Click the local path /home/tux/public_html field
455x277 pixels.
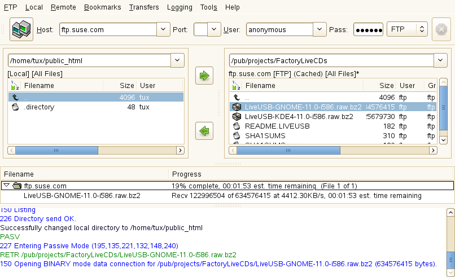pyautogui.click(x=89, y=60)
